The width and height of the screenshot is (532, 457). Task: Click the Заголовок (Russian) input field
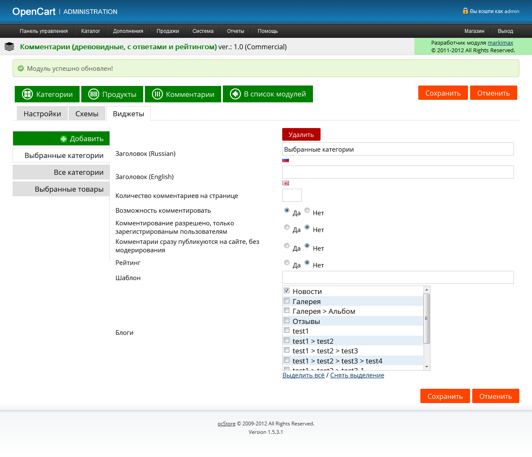398,149
